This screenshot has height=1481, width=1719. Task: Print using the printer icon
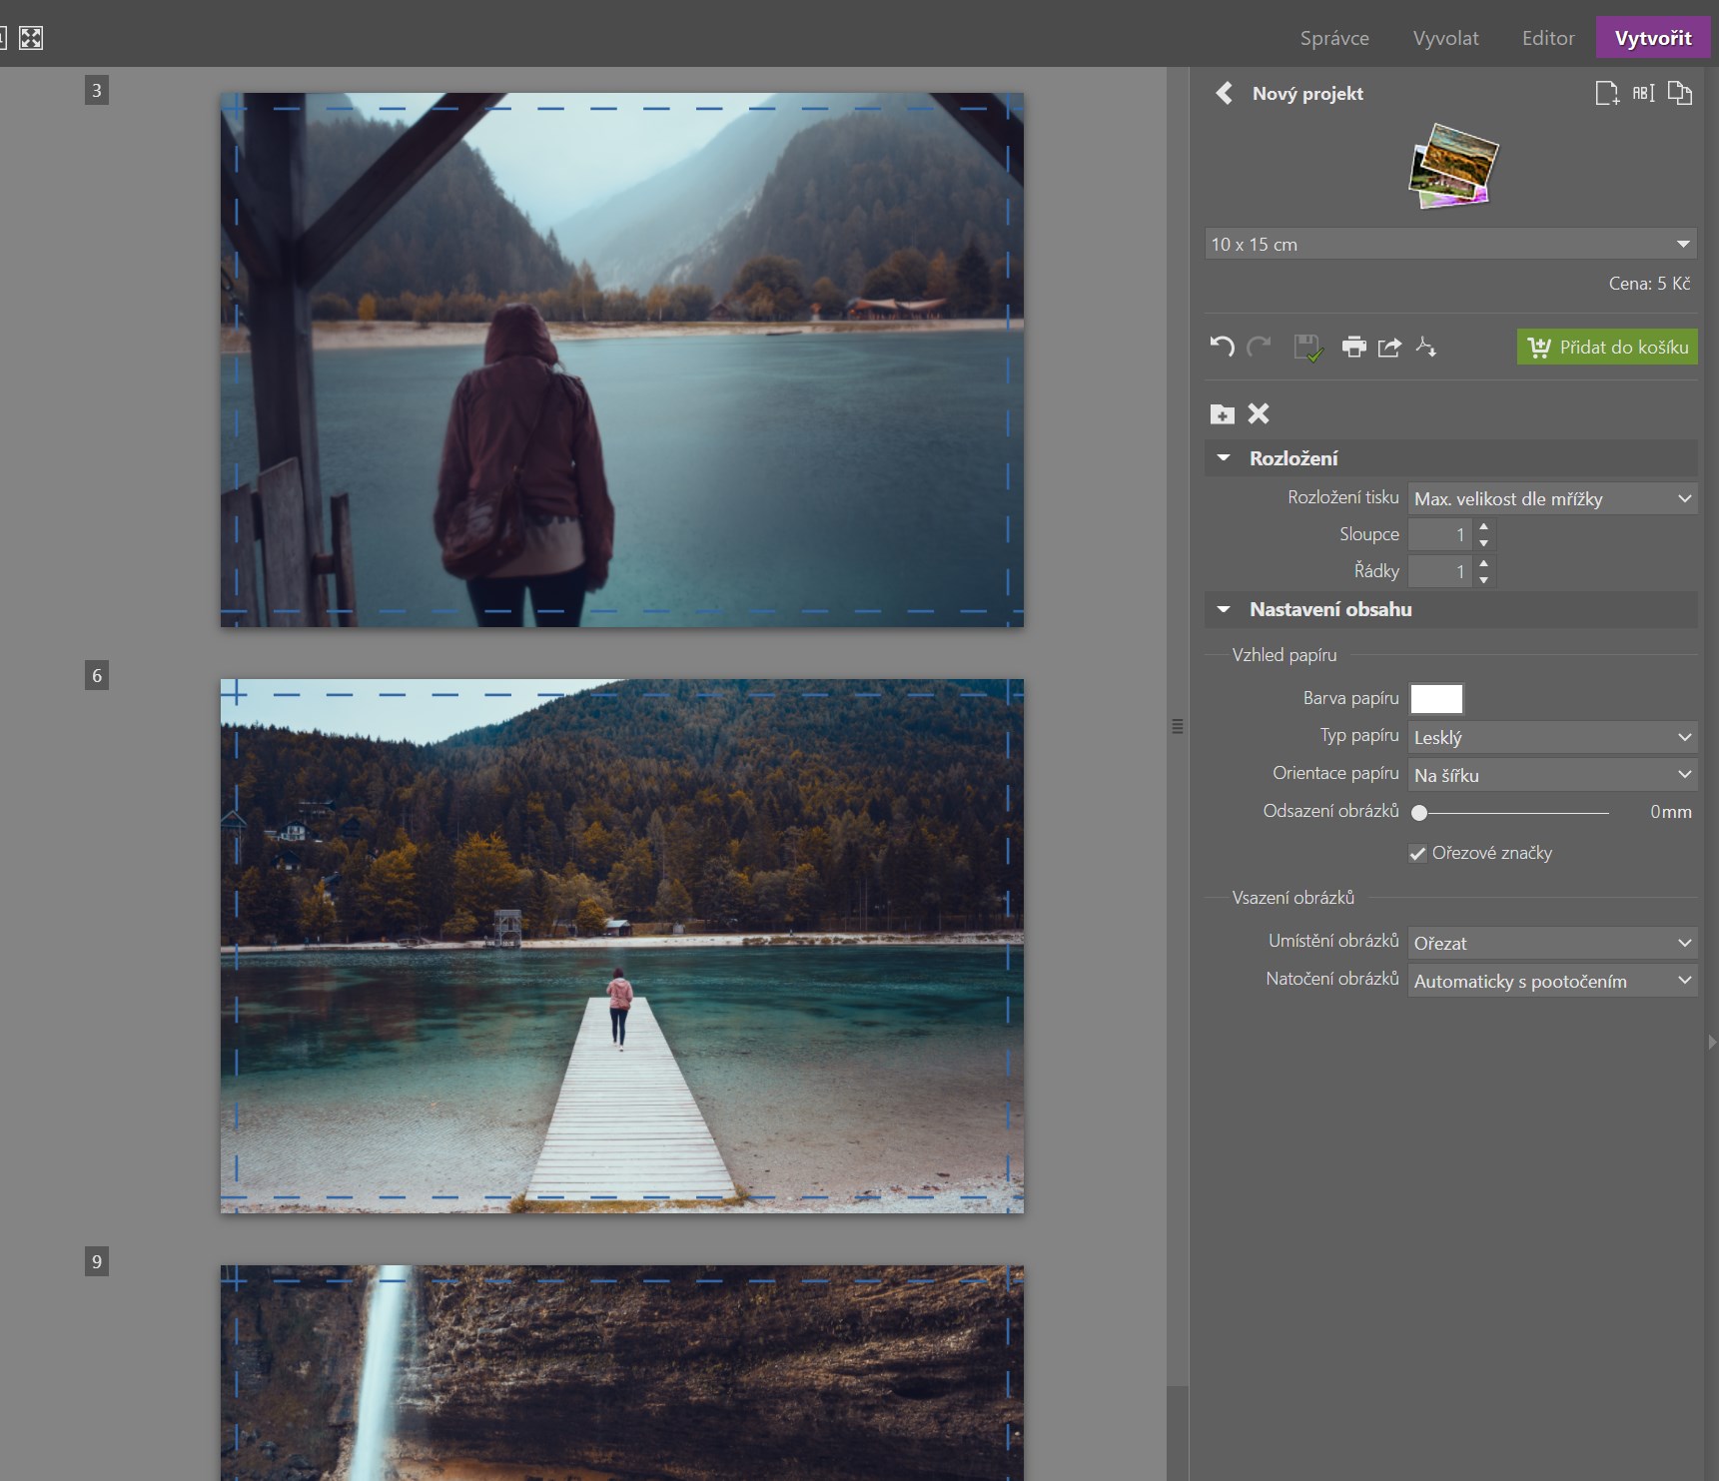pyautogui.click(x=1353, y=347)
